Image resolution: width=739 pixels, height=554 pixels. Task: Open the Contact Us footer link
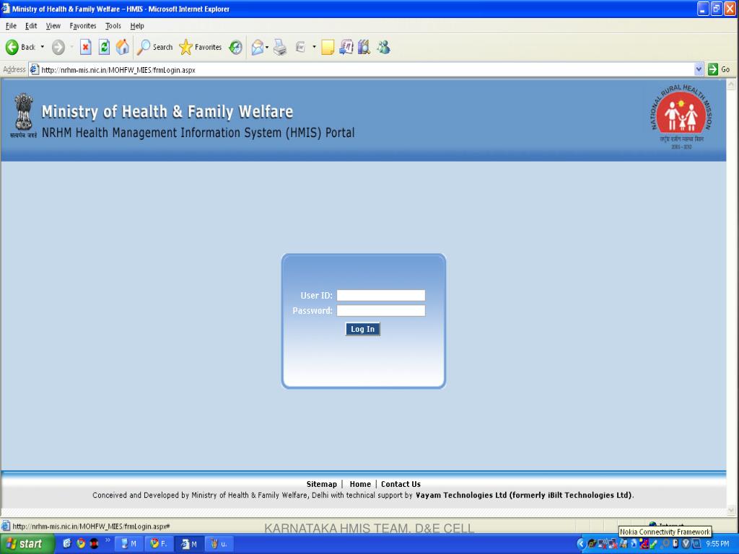401,484
